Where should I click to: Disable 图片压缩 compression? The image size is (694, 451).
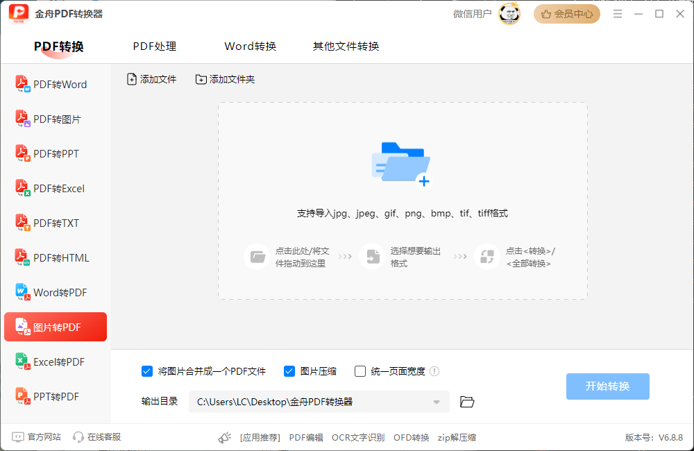(289, 371)
